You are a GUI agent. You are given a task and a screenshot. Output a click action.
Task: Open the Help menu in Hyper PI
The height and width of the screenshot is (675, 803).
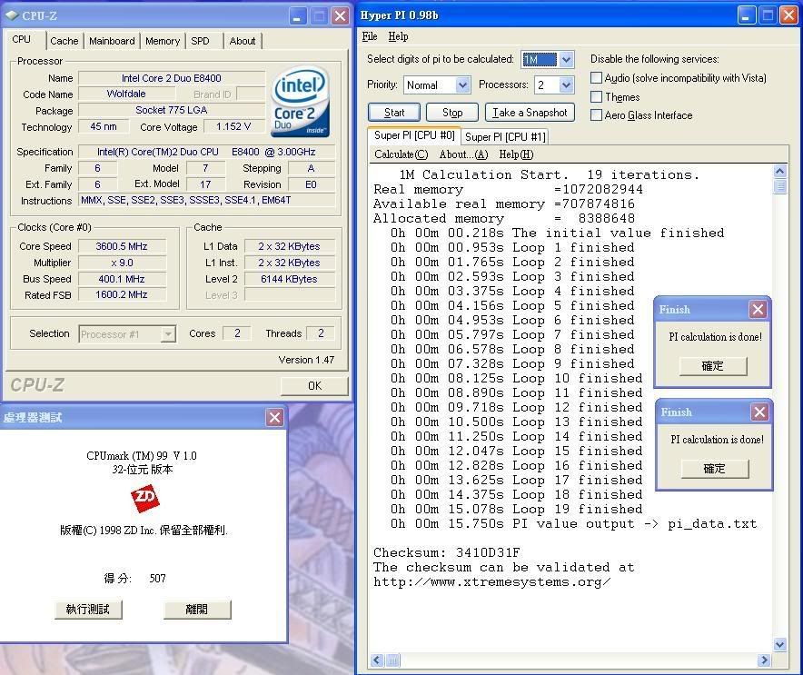[x=398, y=36]
